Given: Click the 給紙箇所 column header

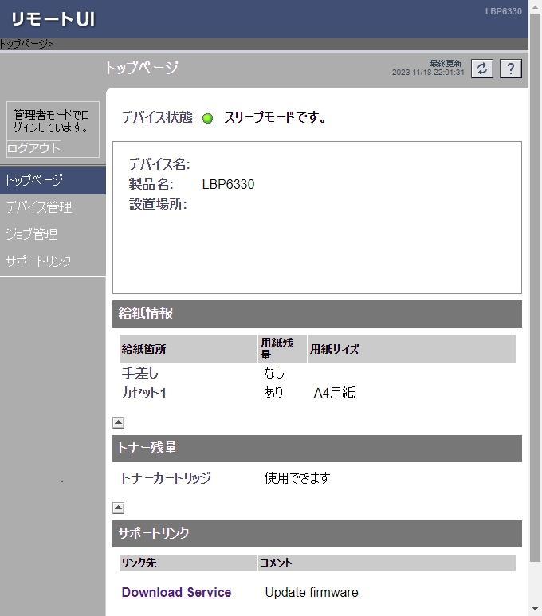Looking at the screenshot, I should [188, 349].
